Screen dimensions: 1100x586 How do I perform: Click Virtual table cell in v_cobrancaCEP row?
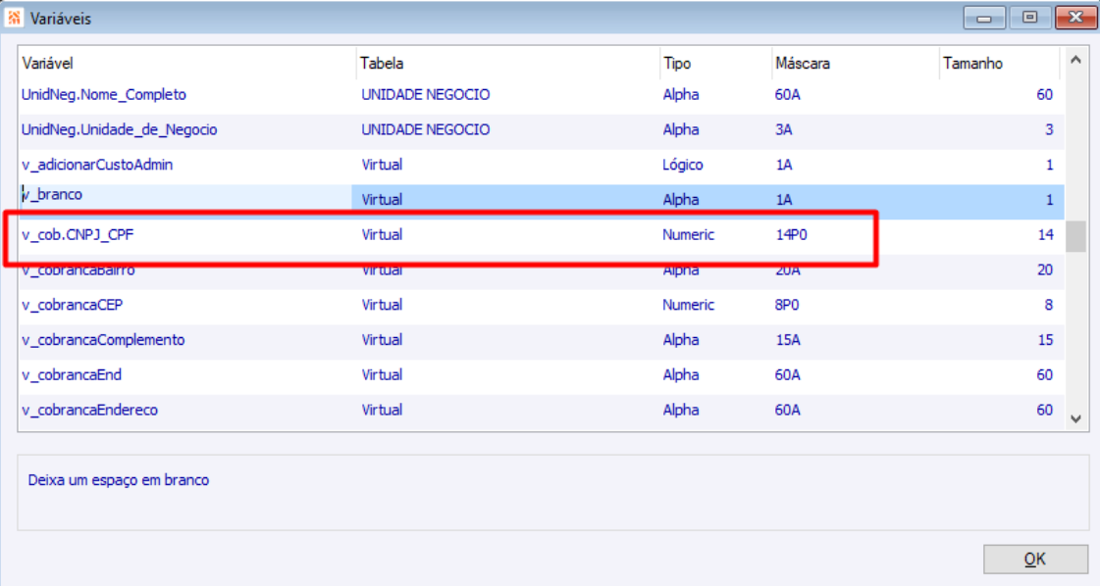(383, 305)
